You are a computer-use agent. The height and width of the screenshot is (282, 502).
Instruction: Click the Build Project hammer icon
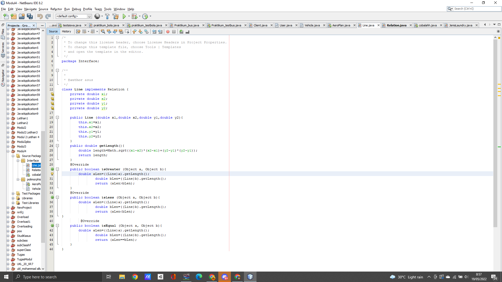(107, 16)
